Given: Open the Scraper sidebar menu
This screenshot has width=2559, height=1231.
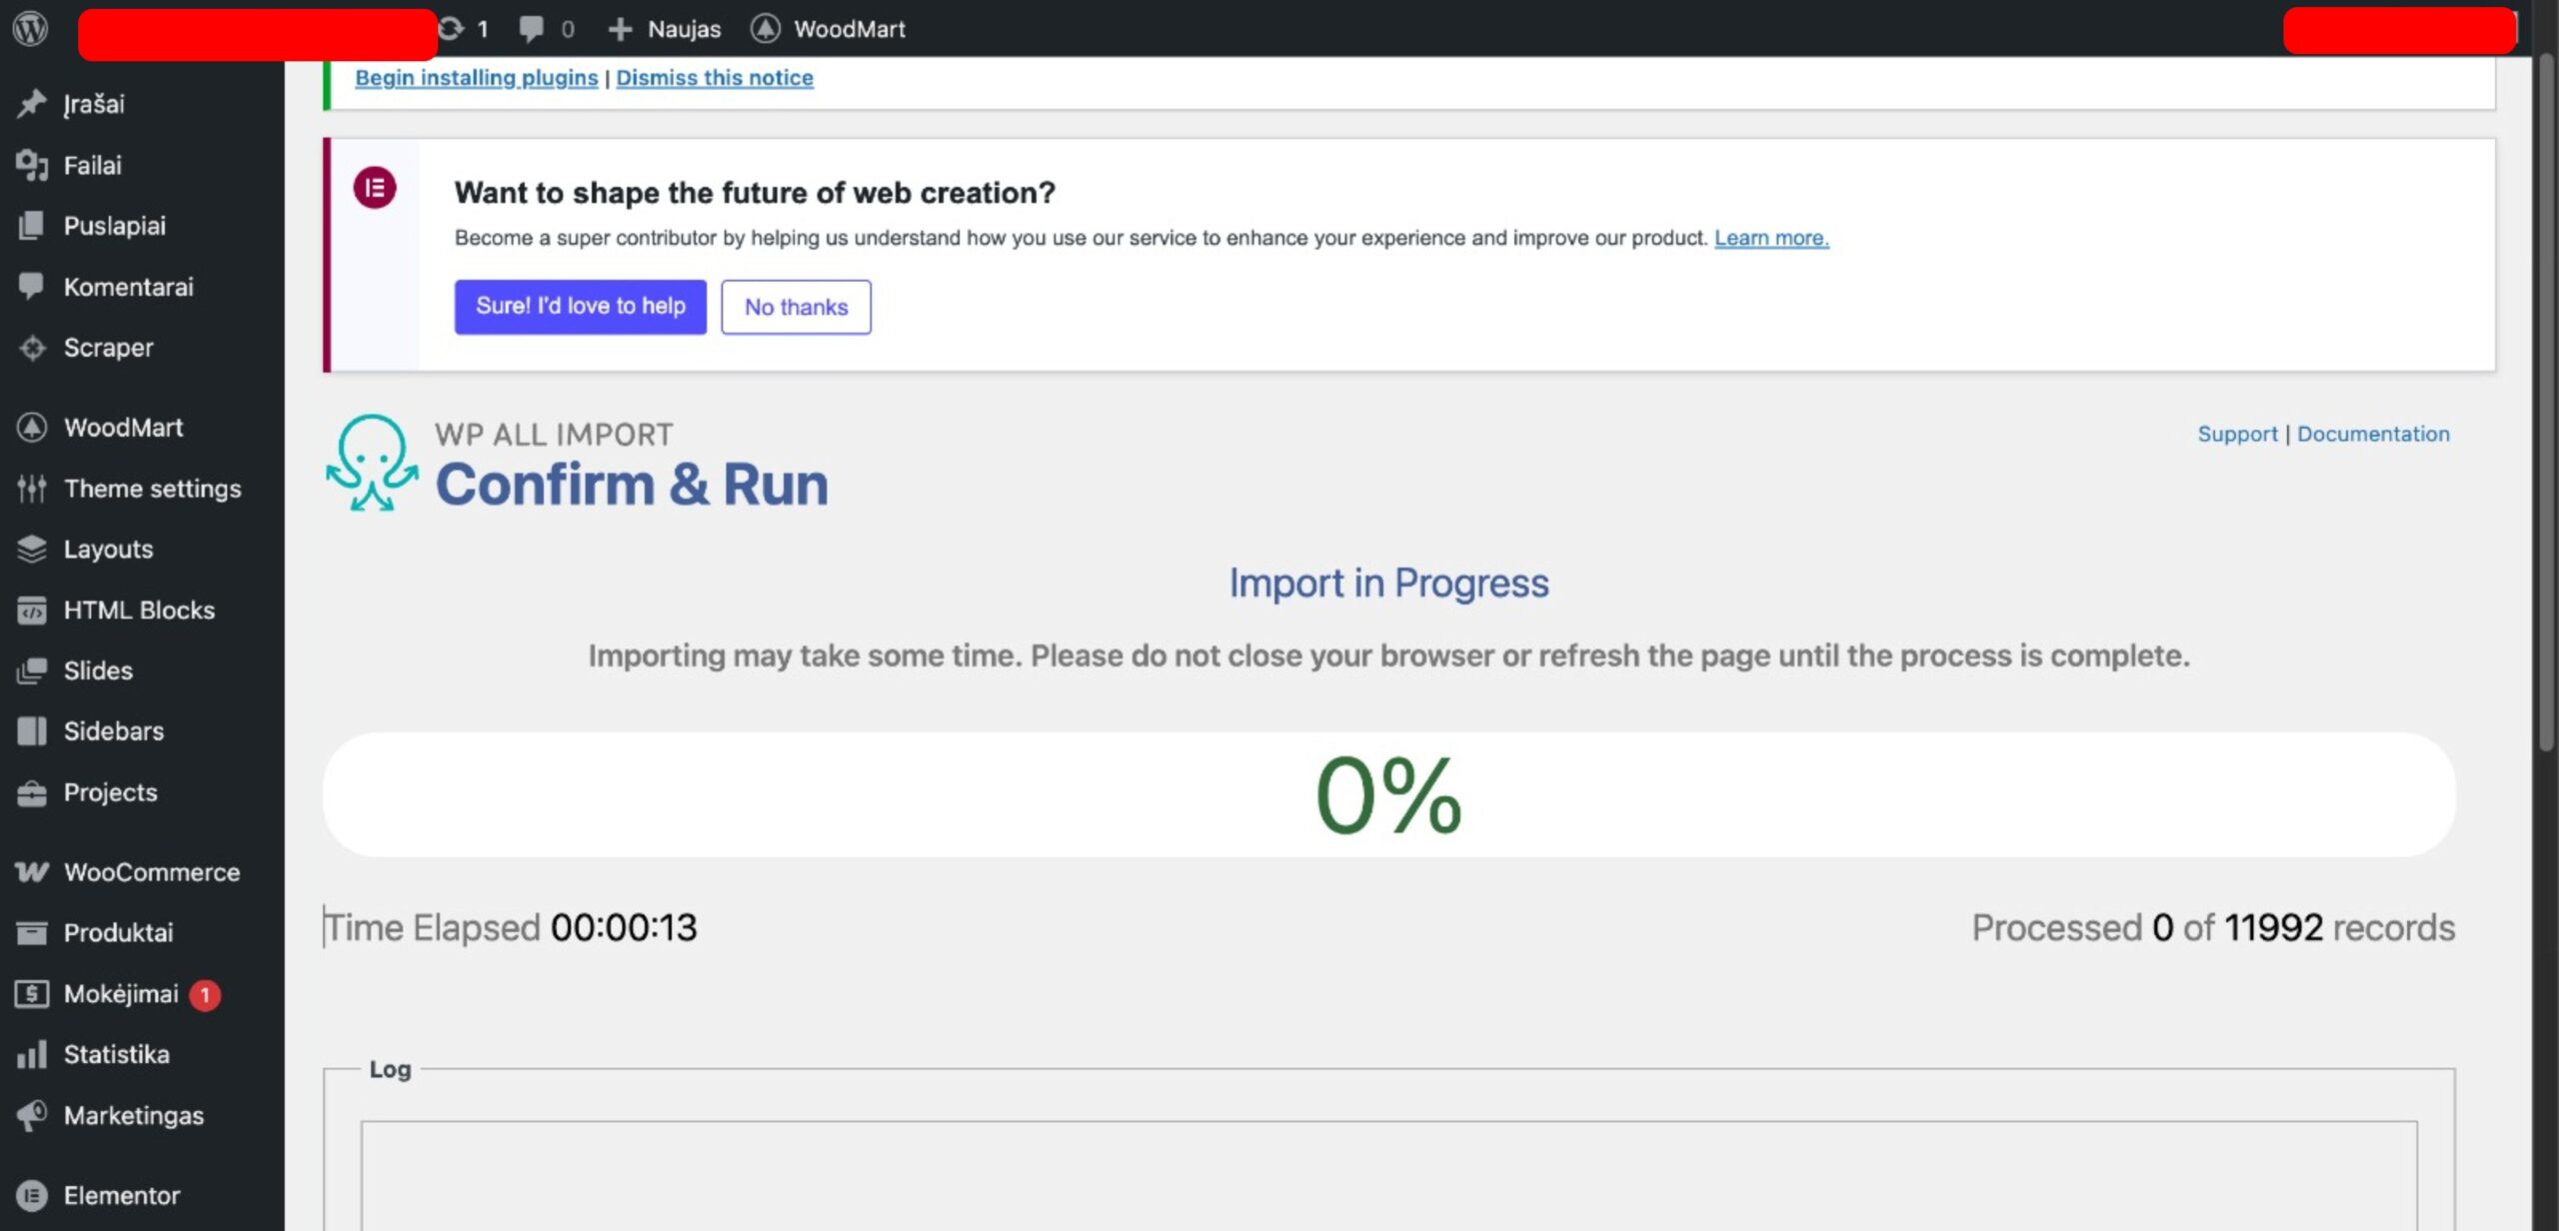Looking at the screenshot, I should (x=108, y=348).
